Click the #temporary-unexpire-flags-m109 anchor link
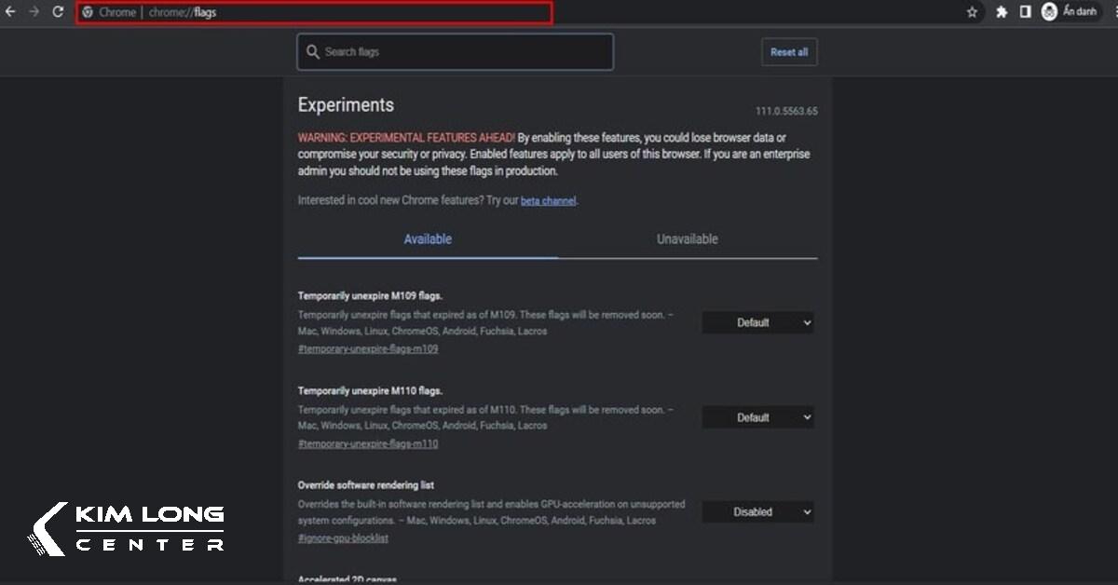The width and height of the screenshot is (1118, 585). 368,349
